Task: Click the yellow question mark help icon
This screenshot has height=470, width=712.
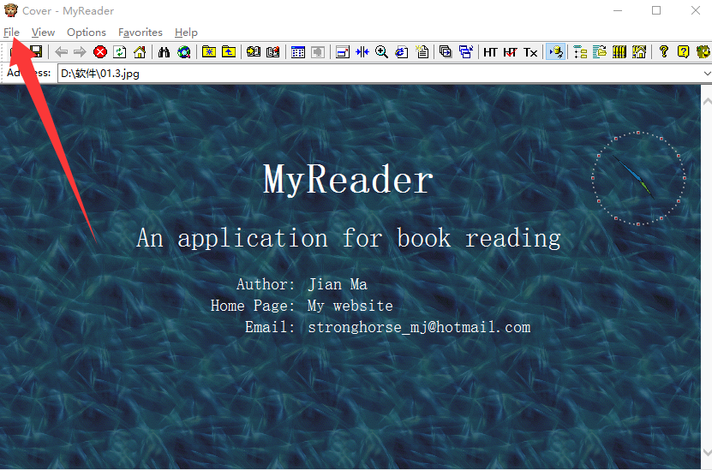Action: [x=683, y=52]
